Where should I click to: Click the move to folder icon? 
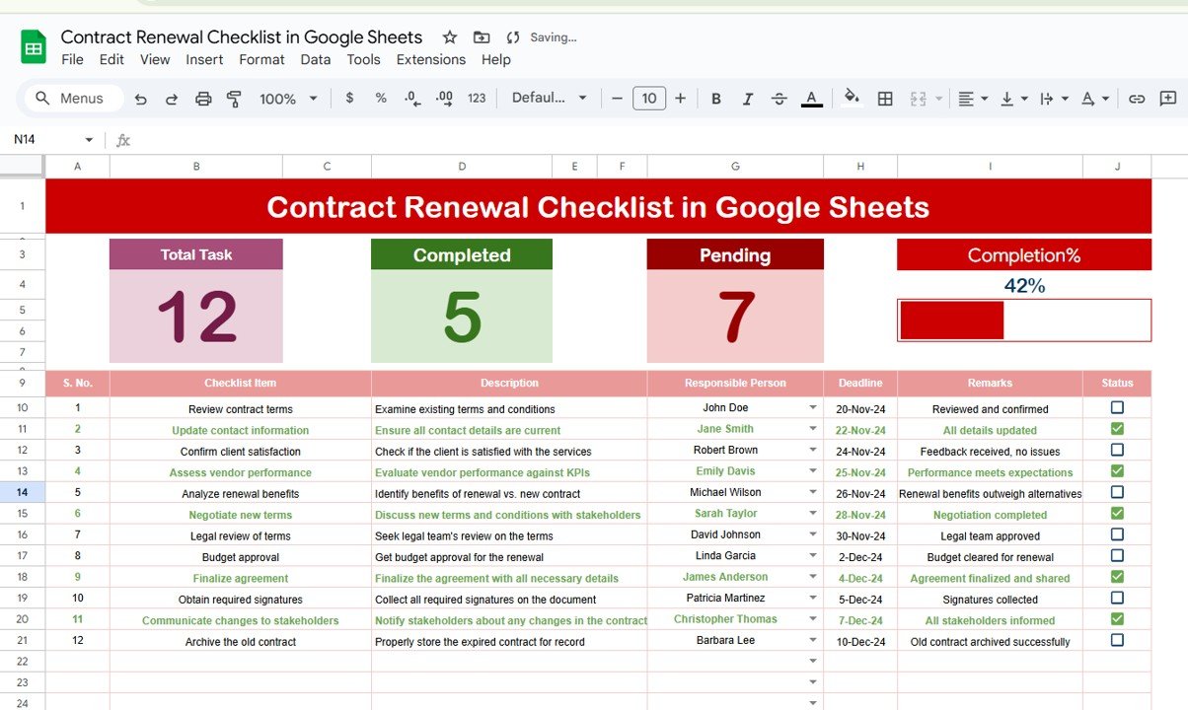tap(482, 37)
